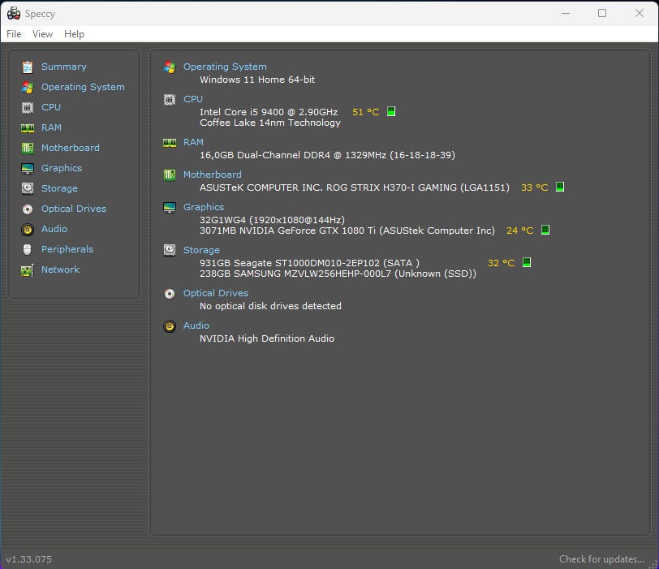
Task: Click the RAM chip icon in sidebar
Action: [x=28, y=127]
